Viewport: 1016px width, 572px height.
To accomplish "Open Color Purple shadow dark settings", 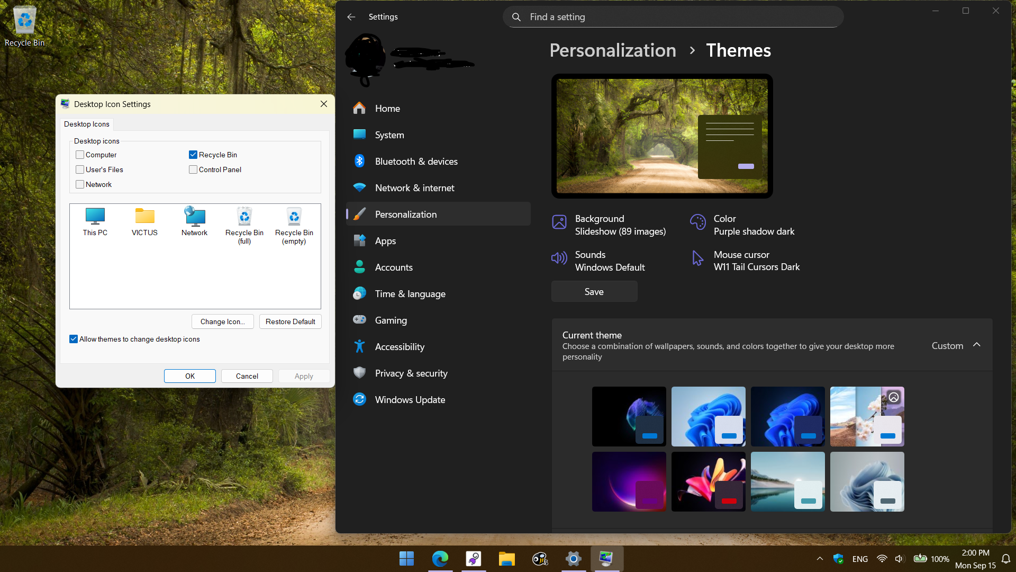I will pos(742,225).
